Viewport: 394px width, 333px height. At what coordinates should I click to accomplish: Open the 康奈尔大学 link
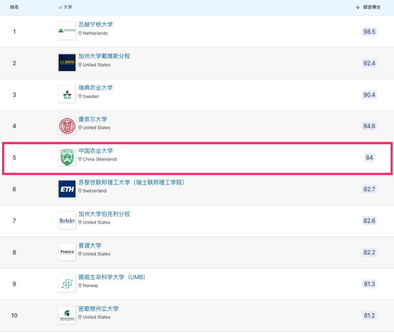tap(93, 119)
